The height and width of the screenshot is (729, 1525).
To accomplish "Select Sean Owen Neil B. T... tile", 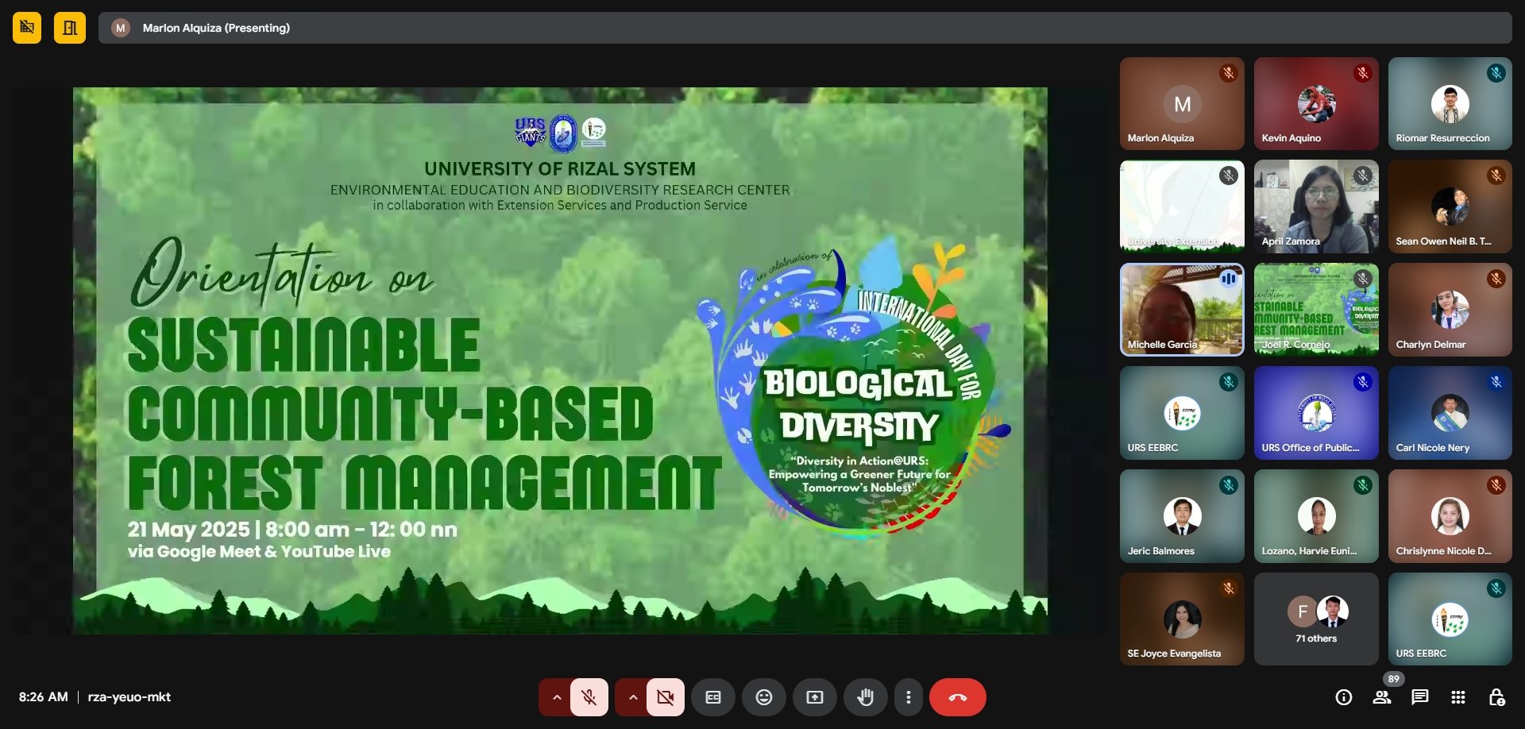I will pyautogui.click(x=1450, y=206).
